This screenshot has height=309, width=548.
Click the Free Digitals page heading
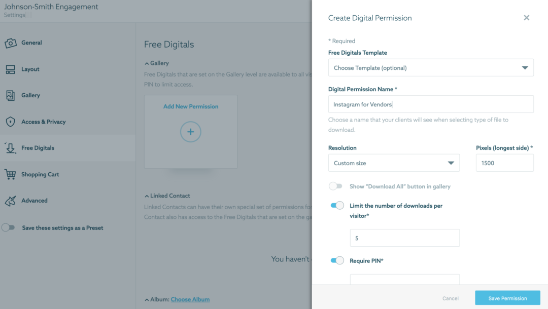point(169,45)
